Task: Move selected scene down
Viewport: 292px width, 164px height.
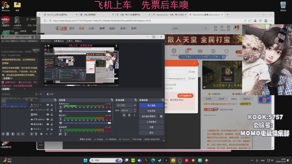Action: click(23, 134)
